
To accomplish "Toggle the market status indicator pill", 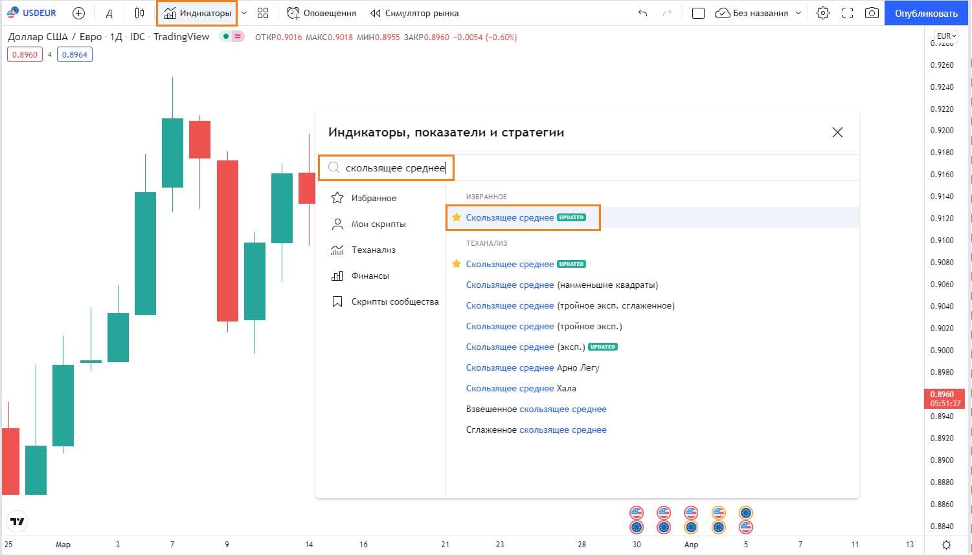I will [x=232, y=37].
